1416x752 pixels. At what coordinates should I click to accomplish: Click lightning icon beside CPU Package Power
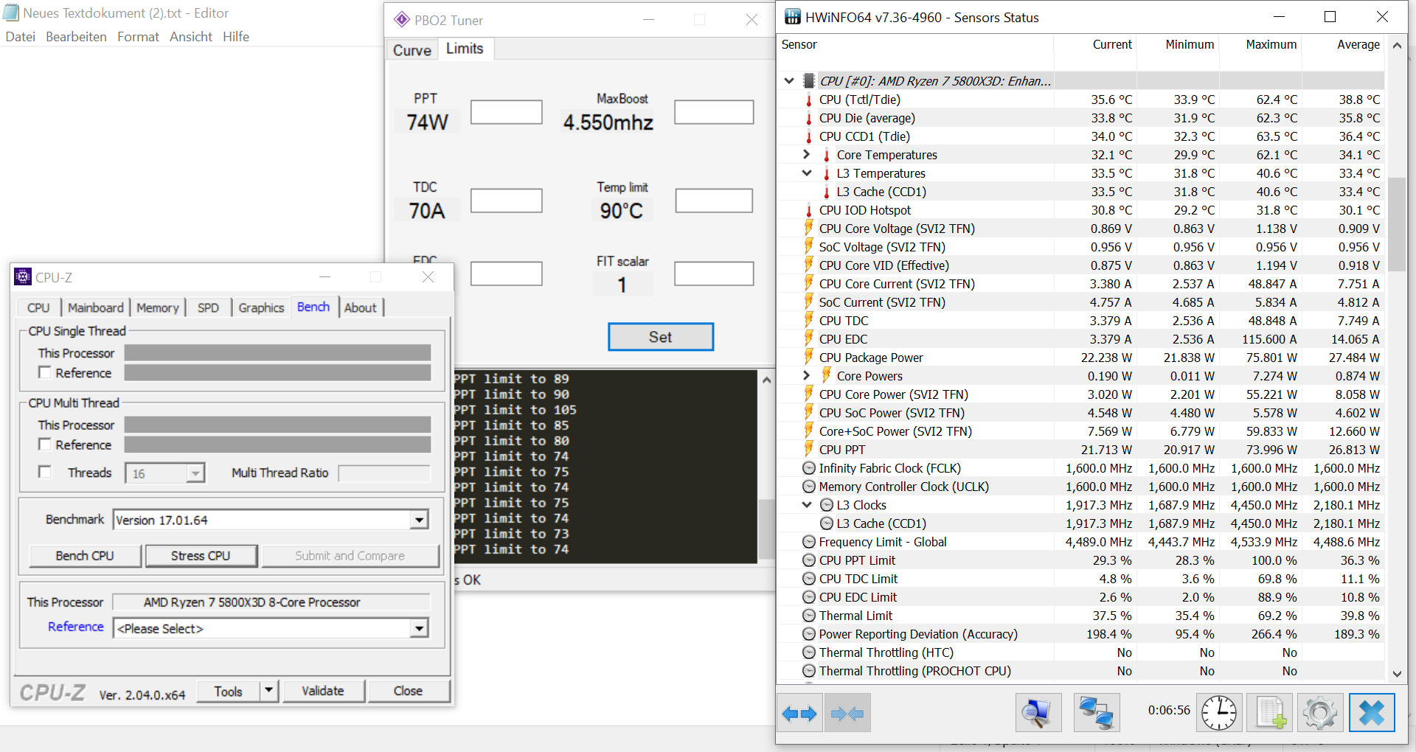click(809, 358)
